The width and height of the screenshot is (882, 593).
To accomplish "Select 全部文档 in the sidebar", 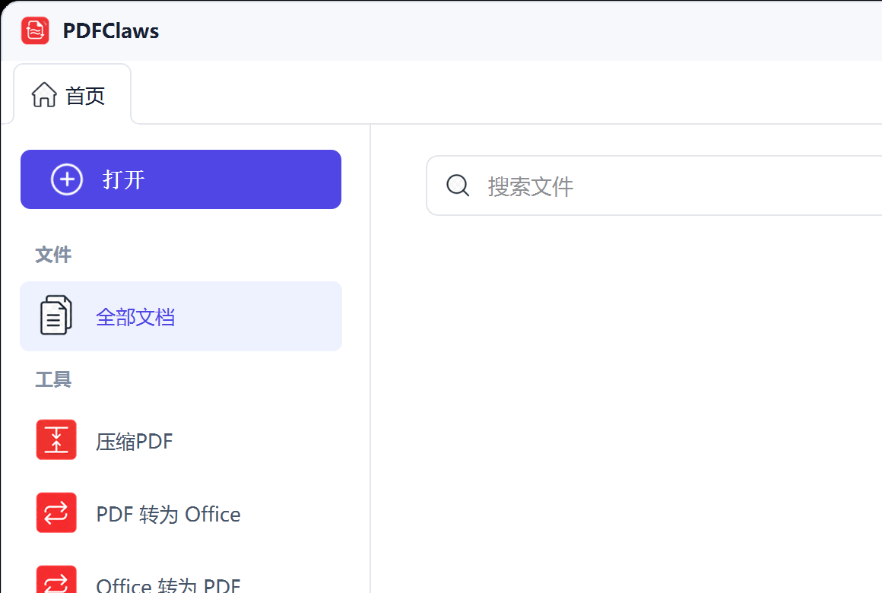I will tap(180, 316).
